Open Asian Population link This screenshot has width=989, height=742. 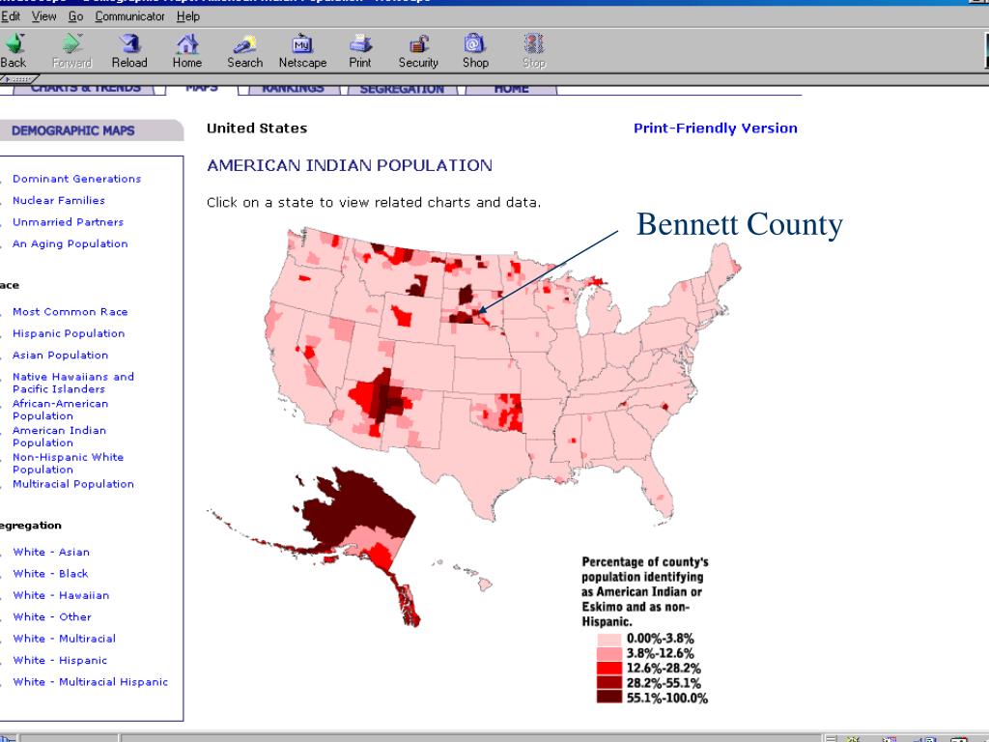(61, 356)
